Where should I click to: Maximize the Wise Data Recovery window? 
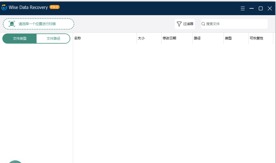(x=261, y=8)
